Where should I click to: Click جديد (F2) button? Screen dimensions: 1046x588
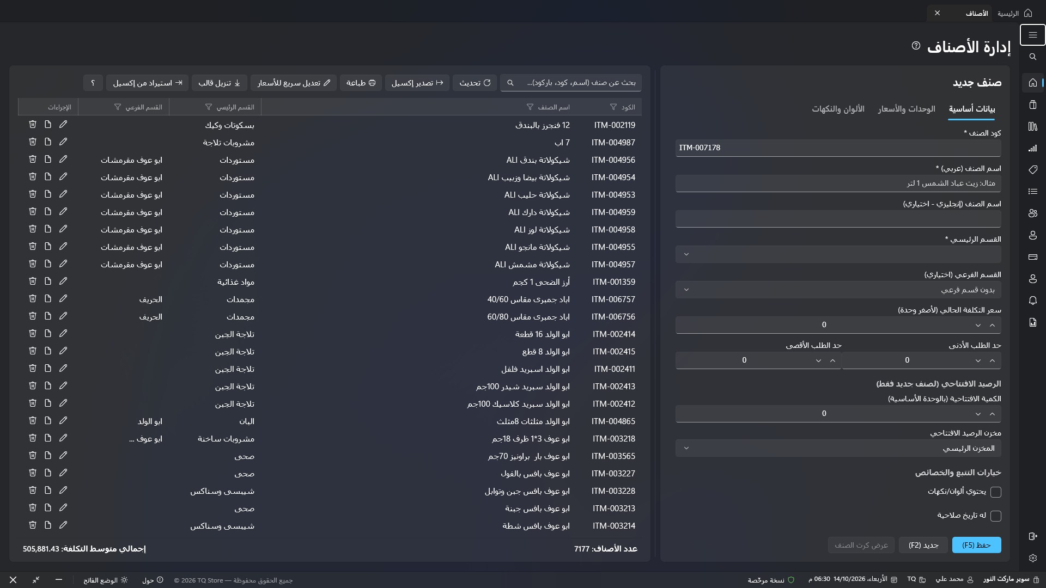click(923, 545)
